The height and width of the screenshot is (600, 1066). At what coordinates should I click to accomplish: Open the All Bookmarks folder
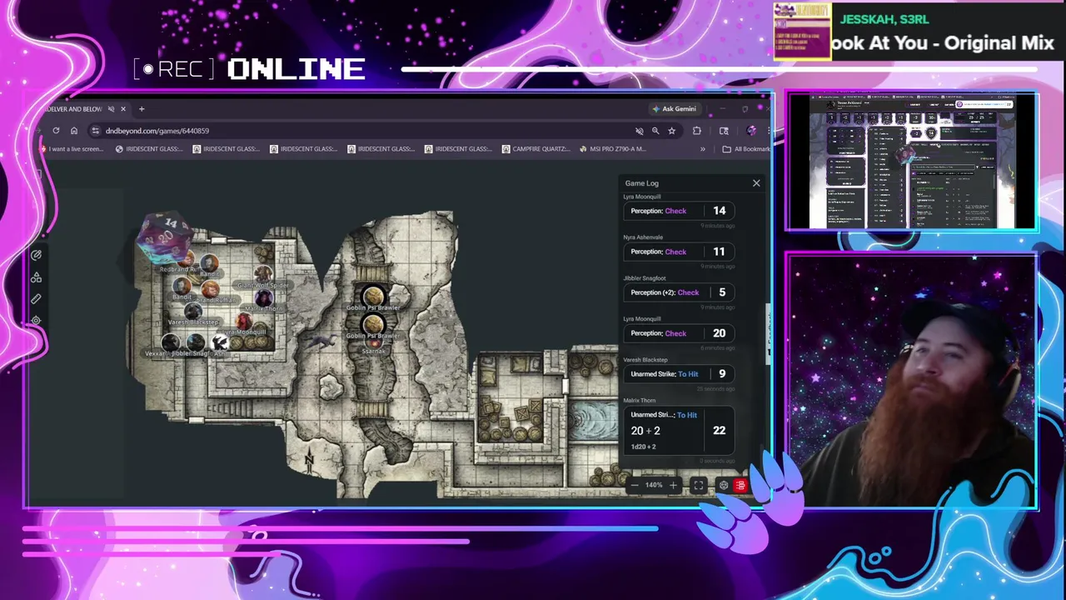(746, 149)
